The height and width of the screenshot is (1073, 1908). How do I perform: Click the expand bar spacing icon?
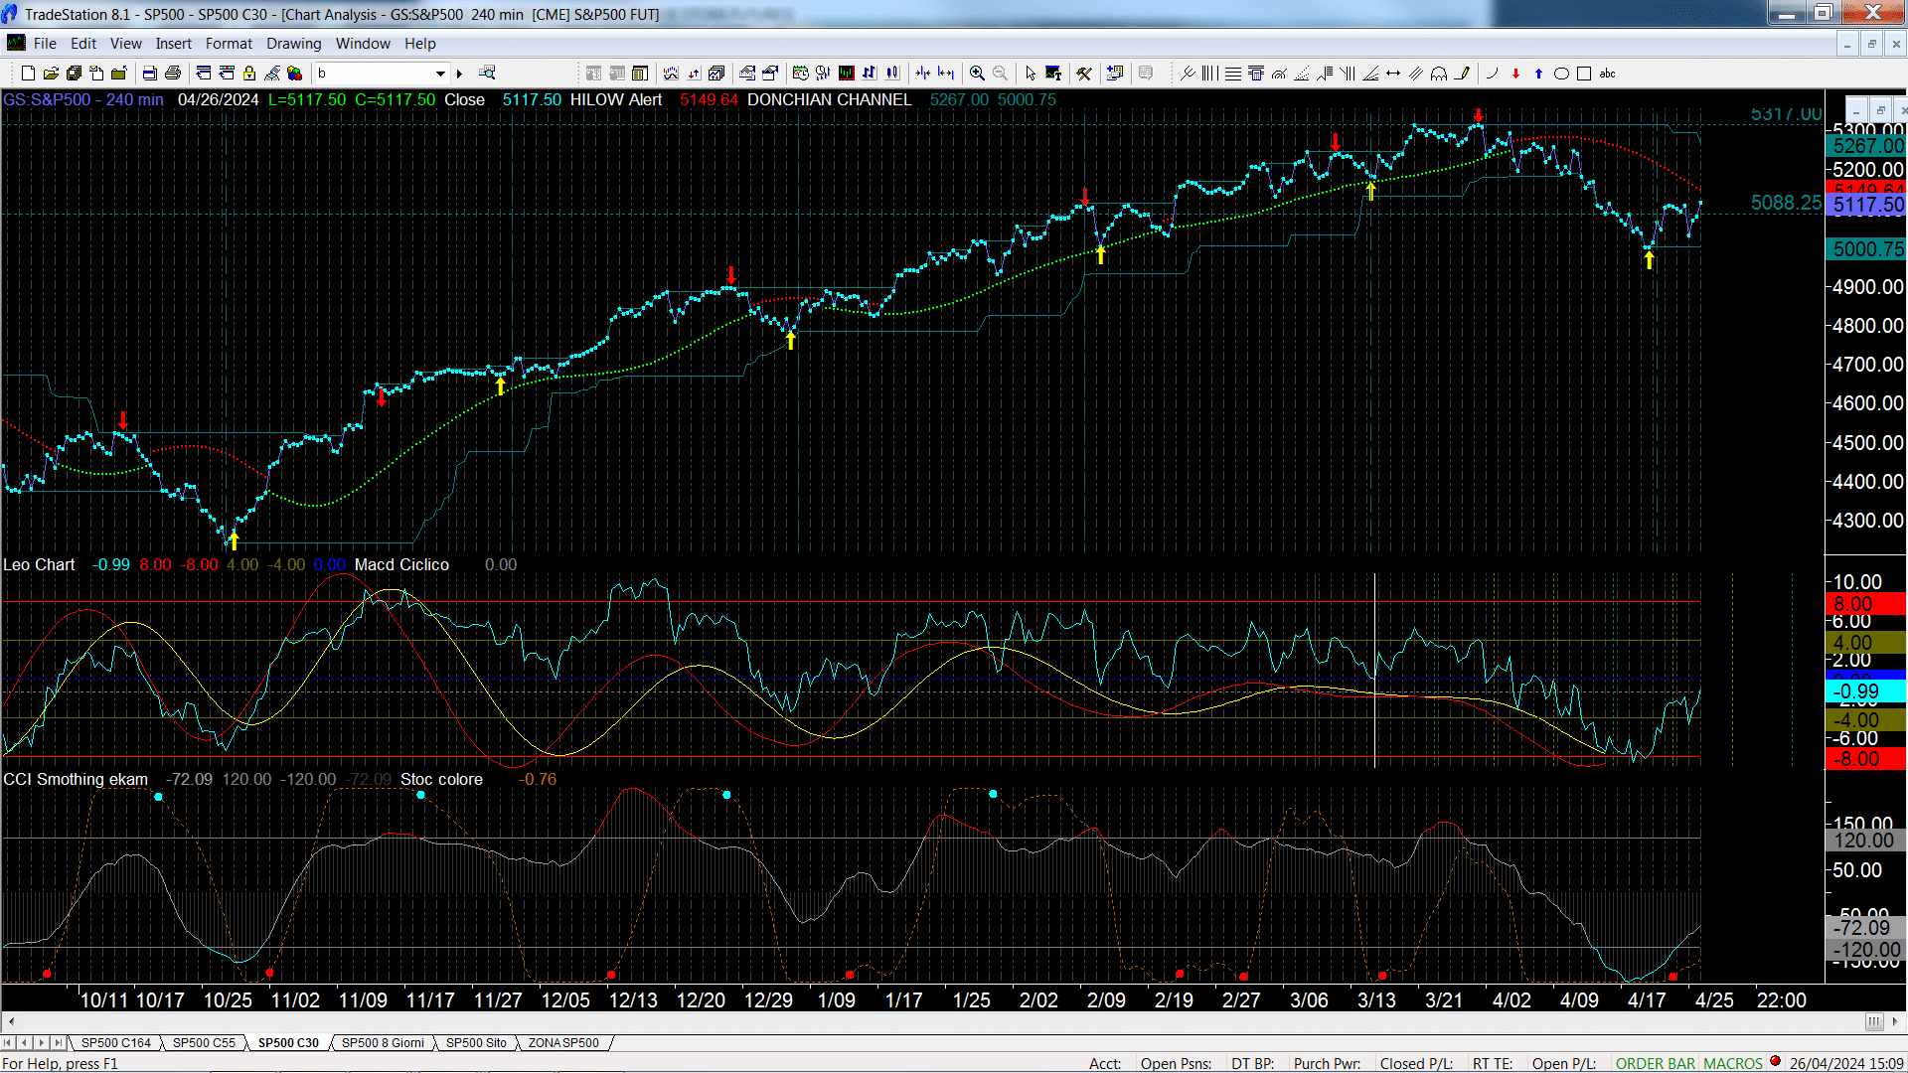(x=946, y=74)
